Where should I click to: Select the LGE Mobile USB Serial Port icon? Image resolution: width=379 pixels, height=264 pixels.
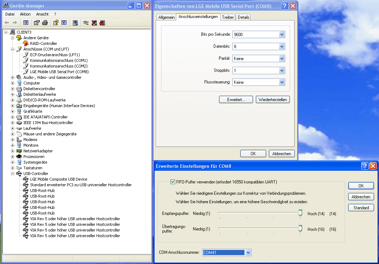coord(26,72)
